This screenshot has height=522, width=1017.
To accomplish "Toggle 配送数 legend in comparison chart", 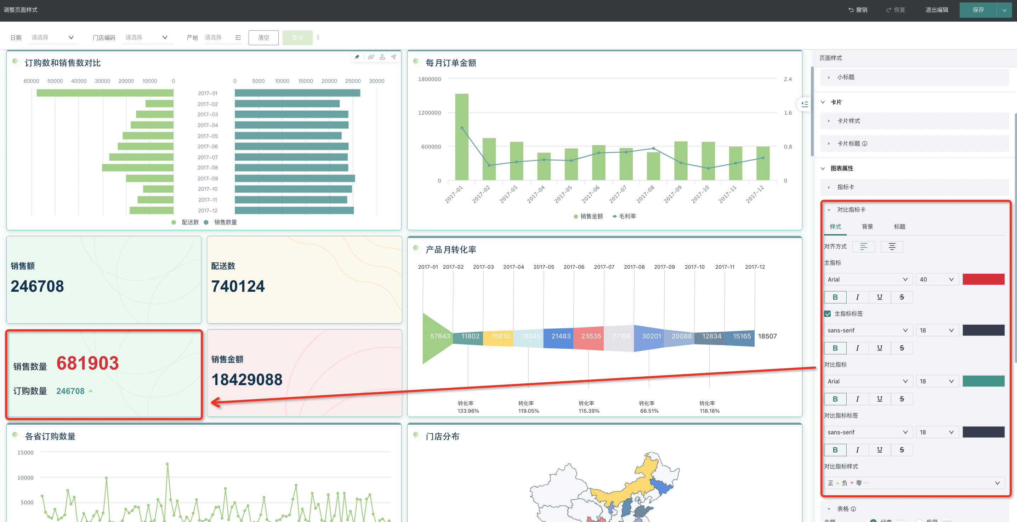I will coord(185,222).
